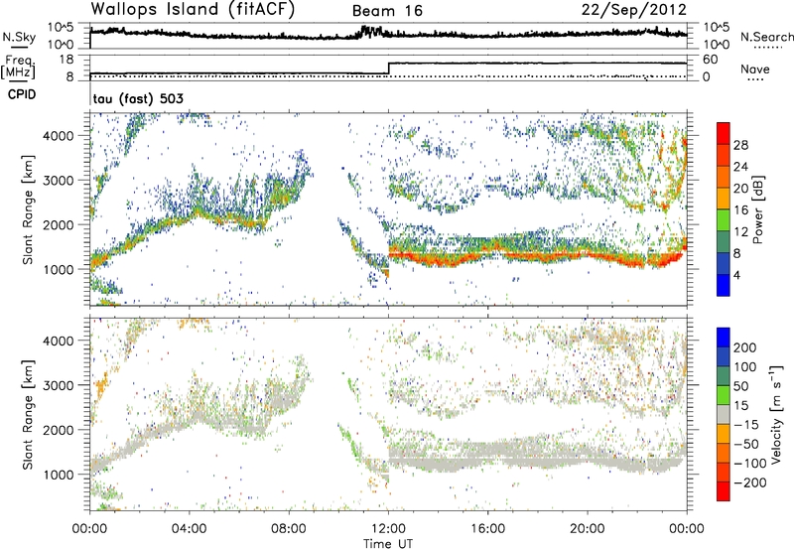Click the 'N.Sky' legend label

pos(19,37)
